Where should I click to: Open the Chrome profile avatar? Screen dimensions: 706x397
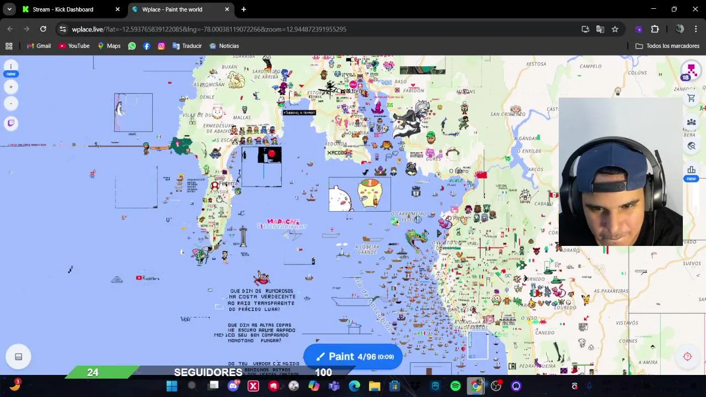(680, 29)
